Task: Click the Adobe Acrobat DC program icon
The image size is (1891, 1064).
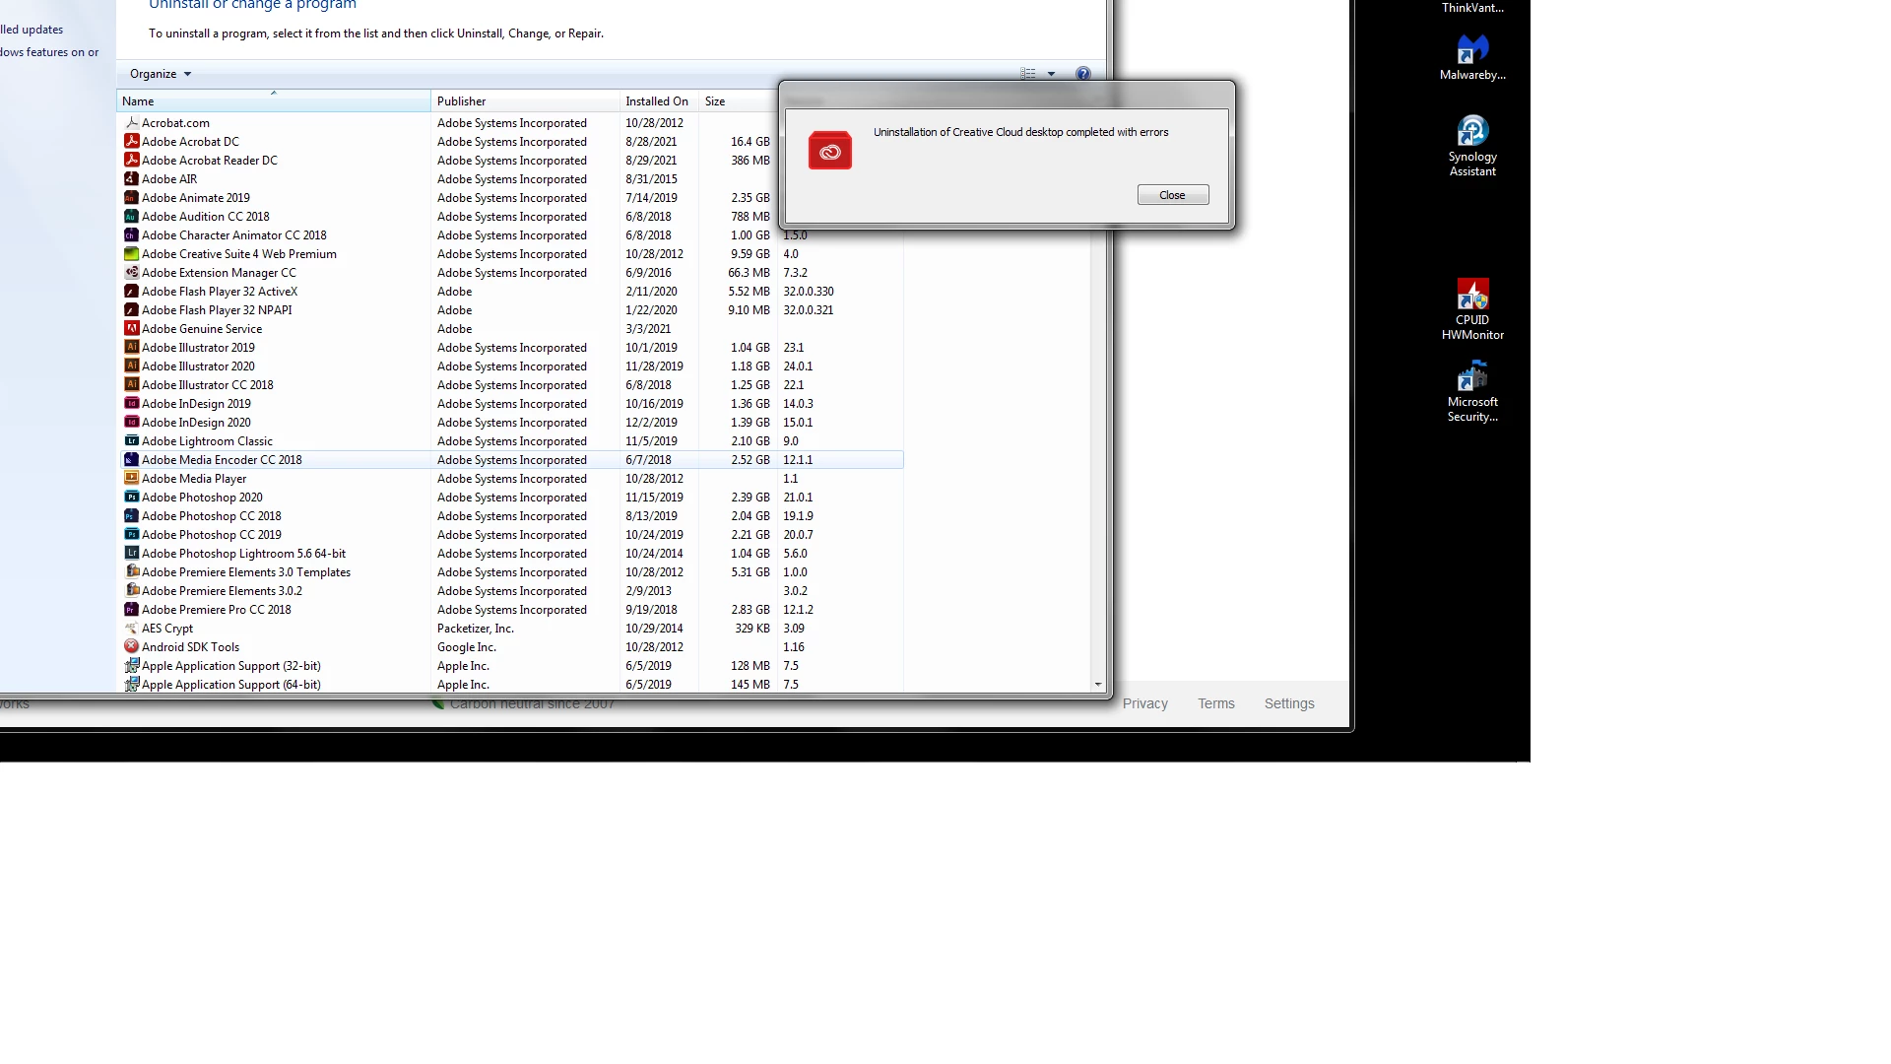Action: 131,142
